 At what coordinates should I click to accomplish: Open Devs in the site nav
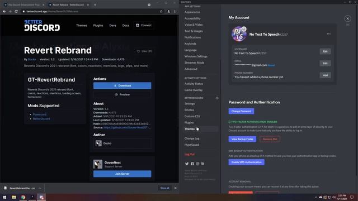(112, 25)
